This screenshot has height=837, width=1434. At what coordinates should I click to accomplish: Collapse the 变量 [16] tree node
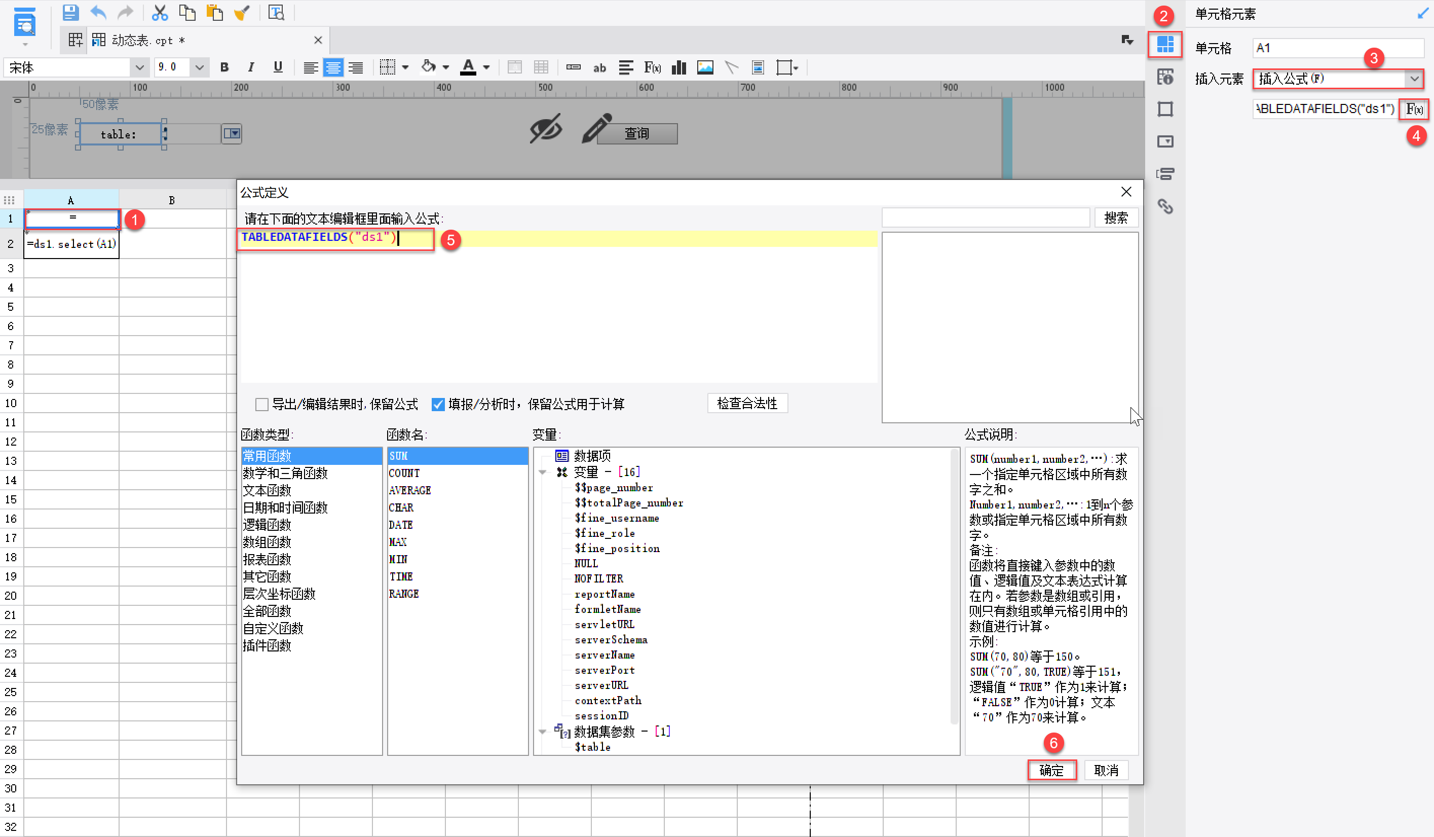[542, 472]
